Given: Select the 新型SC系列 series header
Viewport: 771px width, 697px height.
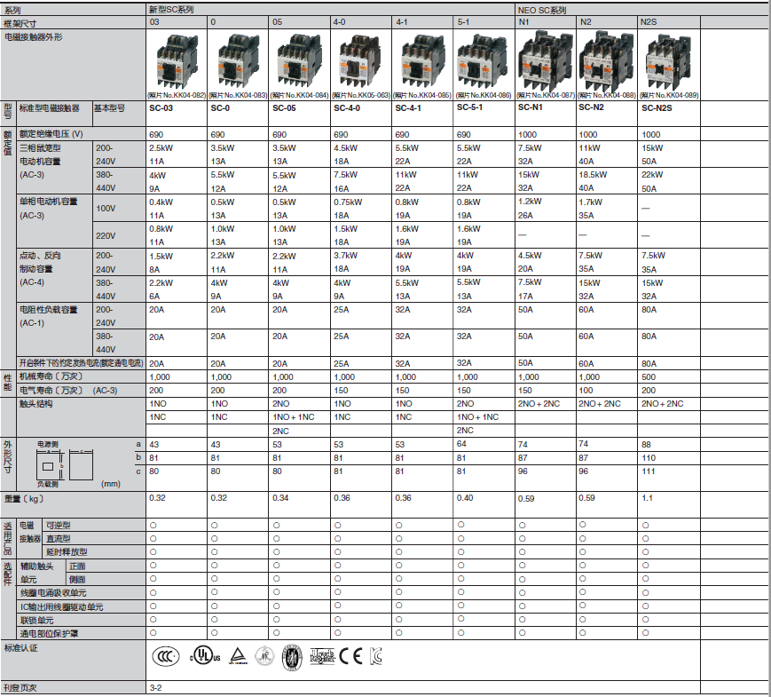Looking at the screenshot, I should tap(171, 10).
